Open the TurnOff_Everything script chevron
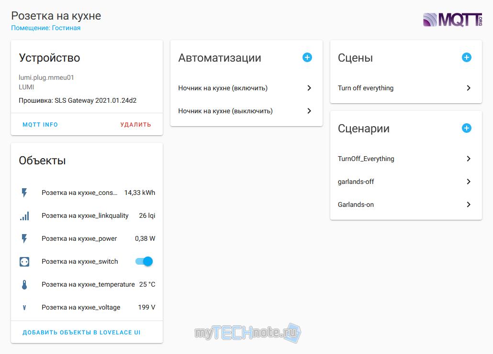This screenshot has width=493, height=354. point(469,159)
